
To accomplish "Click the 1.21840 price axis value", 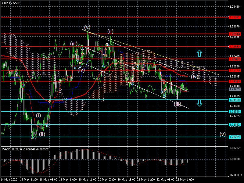I will [x=235, y=86].
